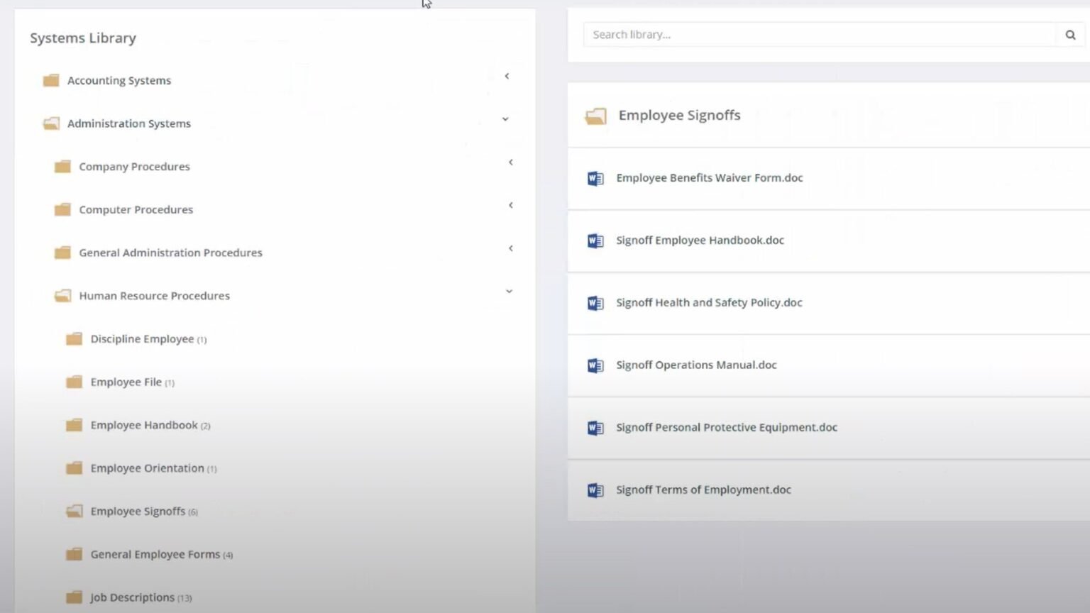Click the Job Descriptions folder icon

coord(74,597)
